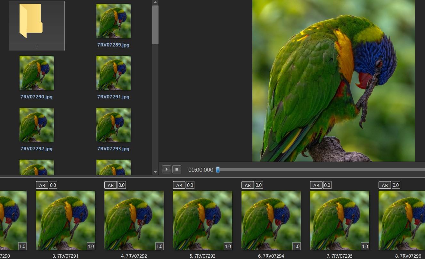Image resolution: width=425 pixels, height=259 pixels.
Task: Click the "4. 7RV07292" slide caption
Action: [x=134, y=256]
